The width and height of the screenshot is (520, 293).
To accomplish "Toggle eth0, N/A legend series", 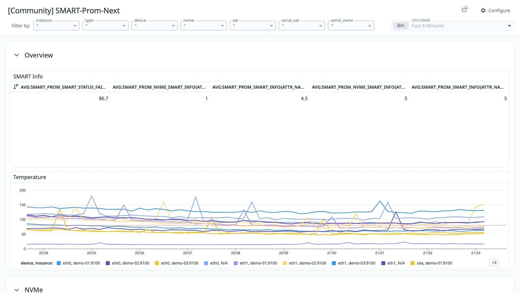I will point(216,263).
